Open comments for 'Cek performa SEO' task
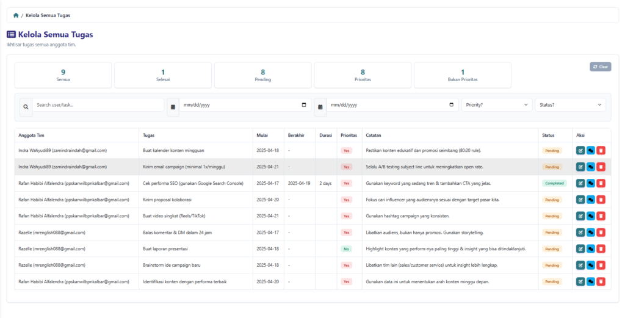The width and height of the screenshot is (625, 318). click(x=591, y=183)
